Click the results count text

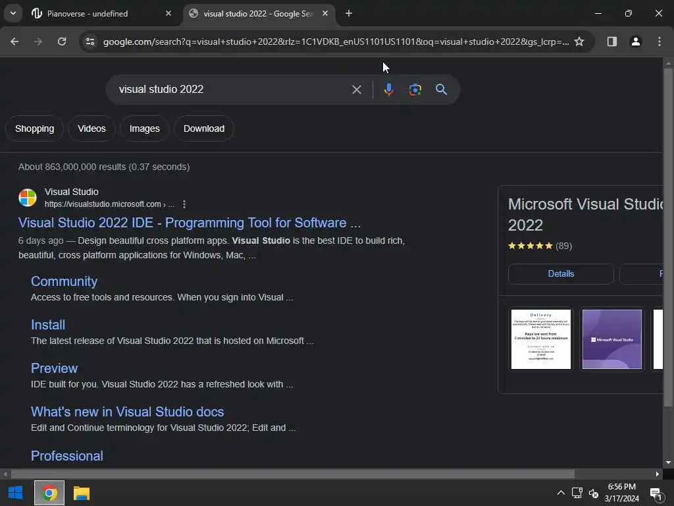[x=104, y=167]
